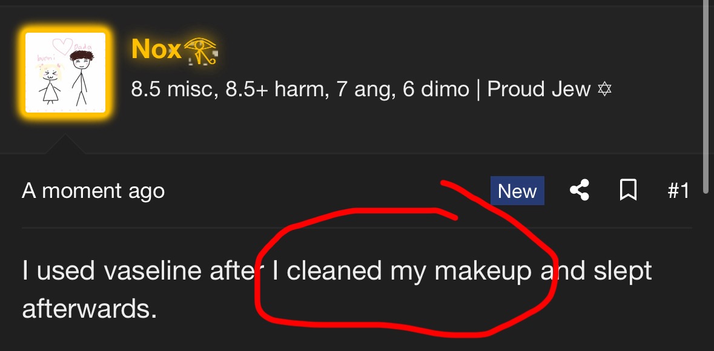The height and width of the screenshot is (351, 714).
Task: Click the "A moment ago" timestamp
Action: pos(93,191)
